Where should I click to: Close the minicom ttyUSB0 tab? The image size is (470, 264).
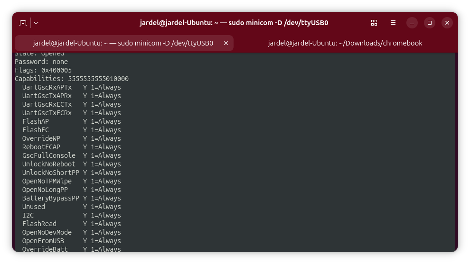tap(226, 43)
